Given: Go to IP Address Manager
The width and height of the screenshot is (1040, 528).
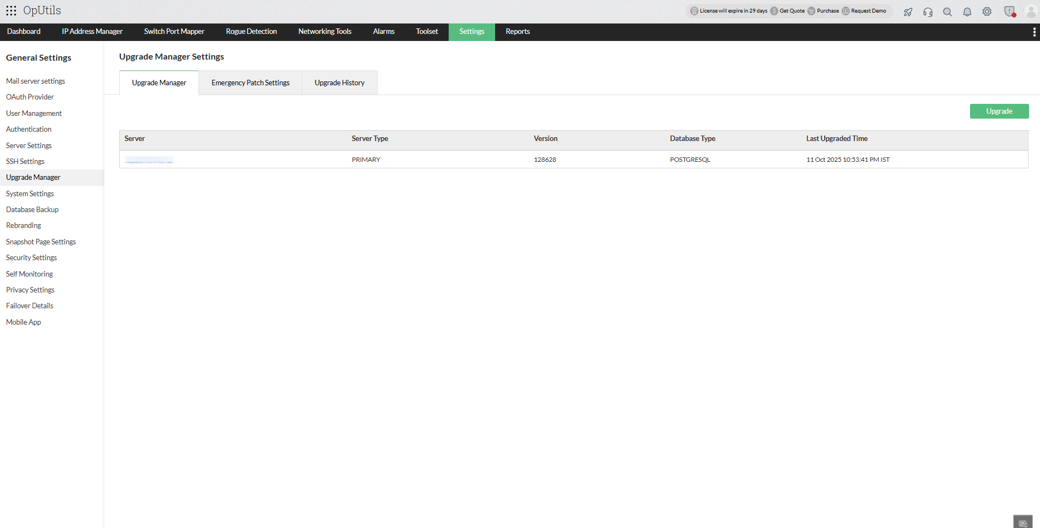Looking at the screenshot, I should tap(92, 32).
